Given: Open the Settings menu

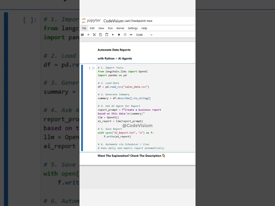Looking at the screenshot, I should point(133,28).
